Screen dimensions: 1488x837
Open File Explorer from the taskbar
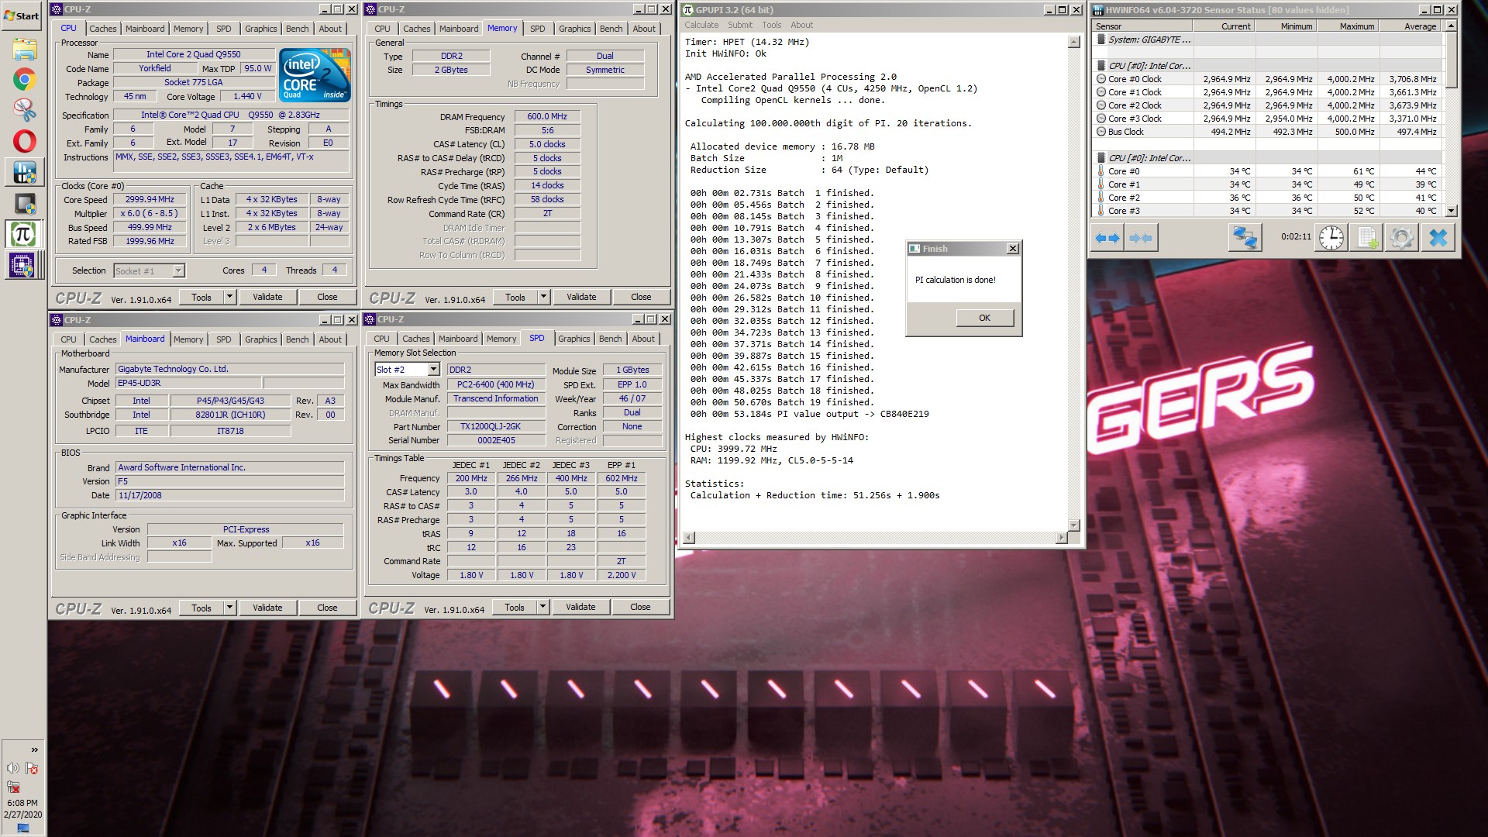click(24, 50)
